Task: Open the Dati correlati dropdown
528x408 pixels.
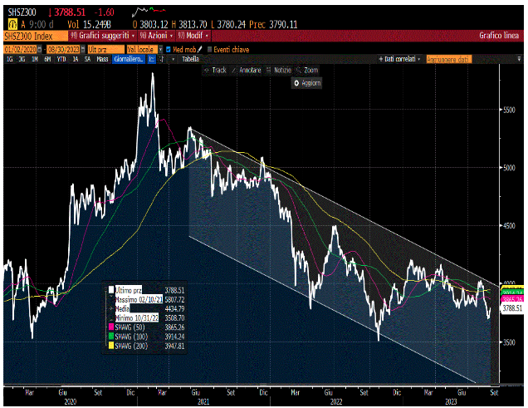Action: tap(400, 60)
